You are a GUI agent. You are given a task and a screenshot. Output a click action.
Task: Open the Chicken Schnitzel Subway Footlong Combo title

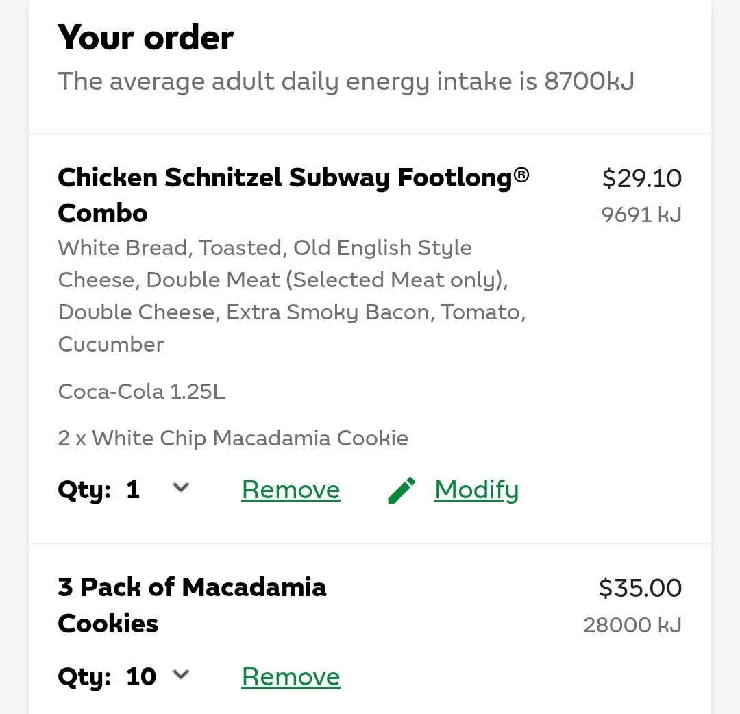[293, 195]
